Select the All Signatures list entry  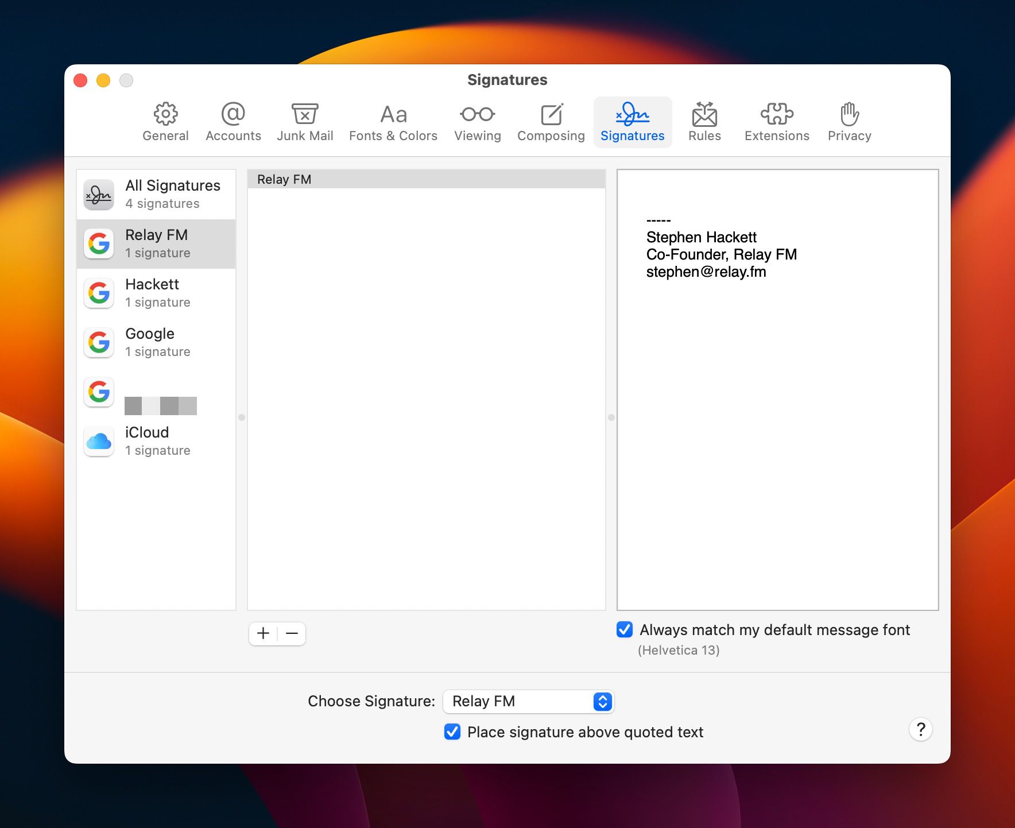pos(156,194)
